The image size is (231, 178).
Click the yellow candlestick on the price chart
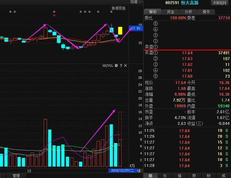(120, 31)
